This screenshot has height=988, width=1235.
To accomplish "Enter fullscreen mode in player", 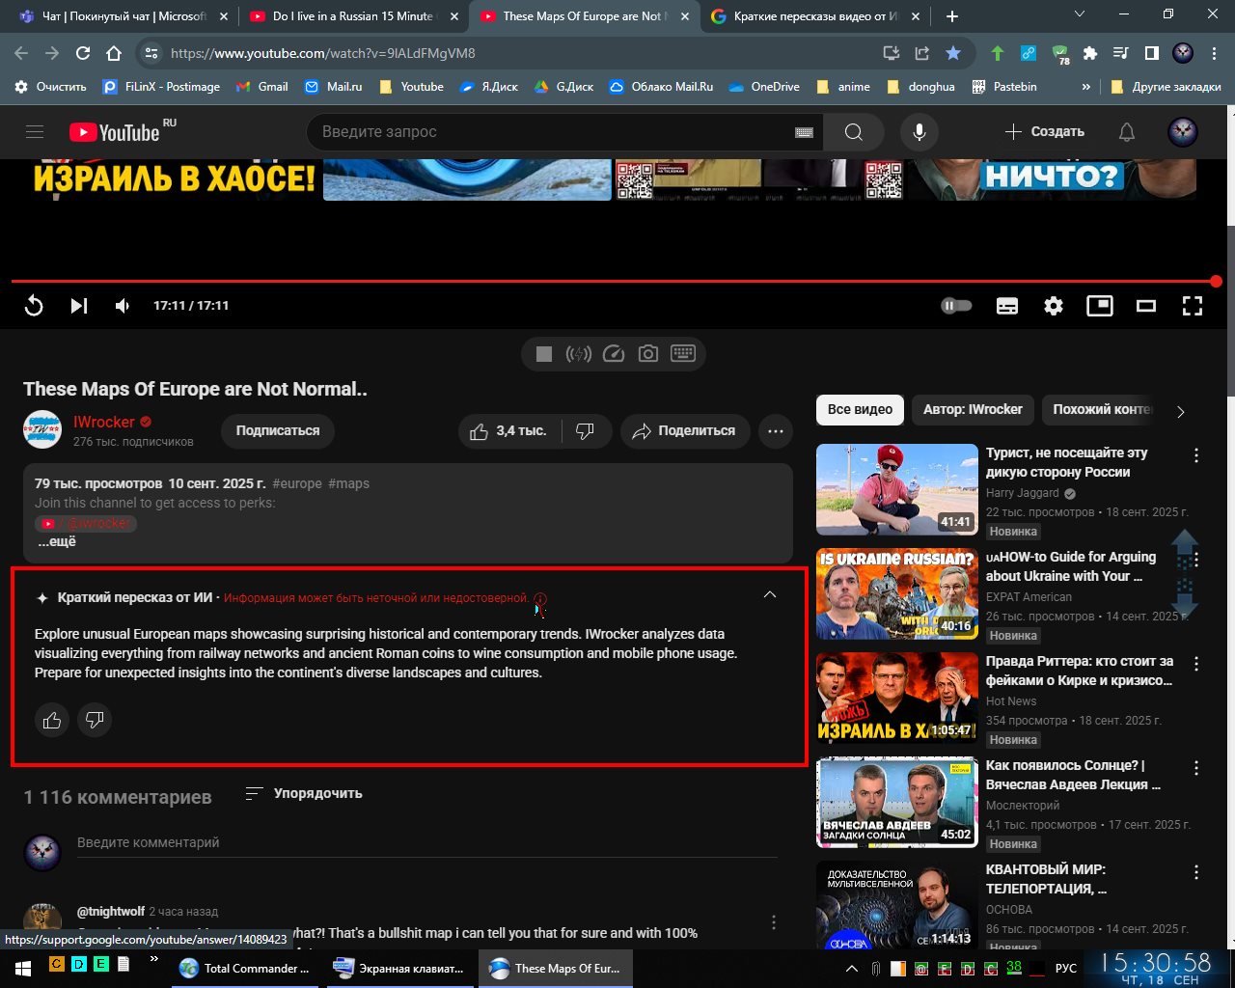I will pyautogui.click(x=1193, y=306).
